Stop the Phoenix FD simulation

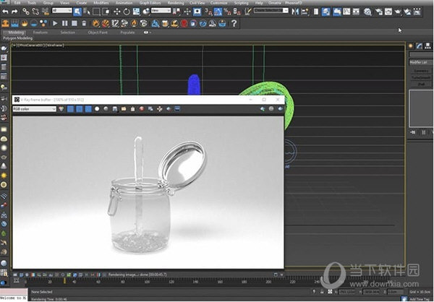(x=75, y=24)
